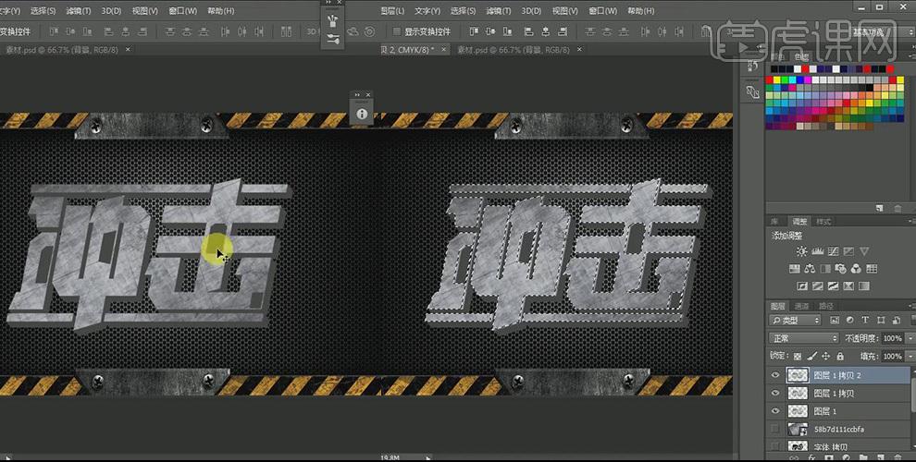
Task: Toggle lock image pixels
Action: [x=812, y=356]
